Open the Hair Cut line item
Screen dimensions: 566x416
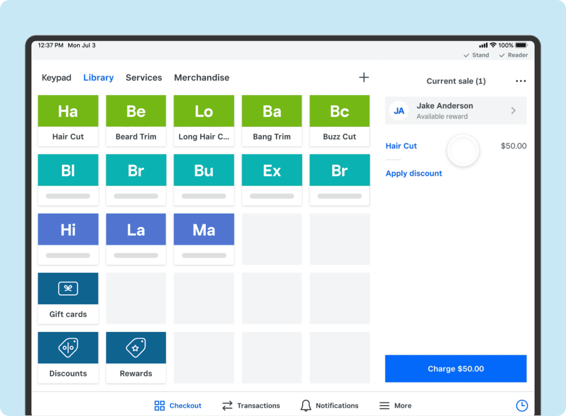(401, 146)
